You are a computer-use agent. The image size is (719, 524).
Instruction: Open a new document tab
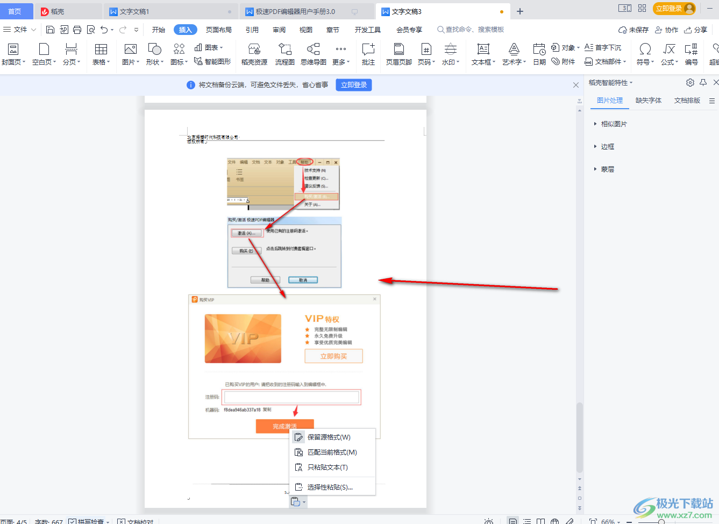click(520, 11)
